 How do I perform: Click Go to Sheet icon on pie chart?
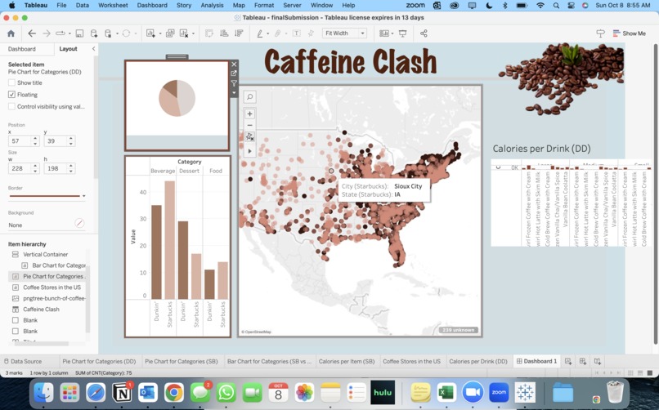pyautogui.click(x=234, y=74)
